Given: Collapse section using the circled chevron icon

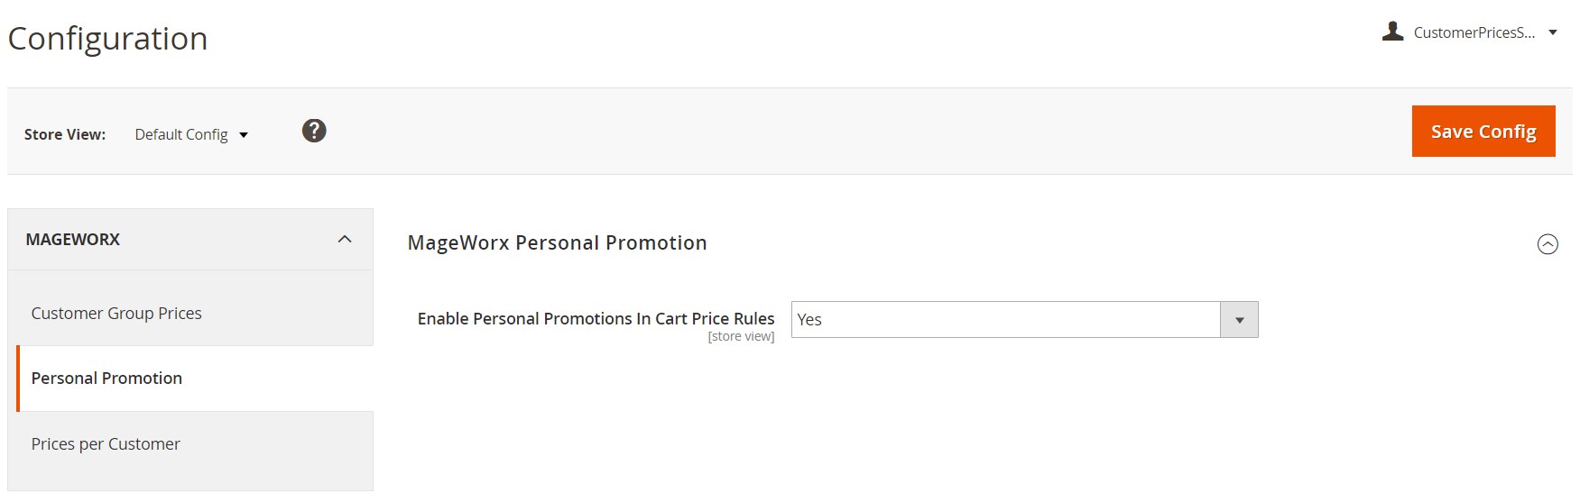Looking at the screenshot, I should pyautogui.click(x=1547, y=244).
